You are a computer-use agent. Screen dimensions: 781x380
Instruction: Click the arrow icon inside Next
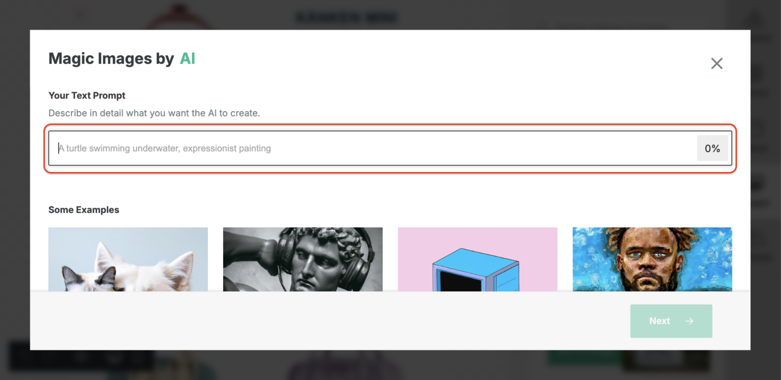tap(689, 321)
